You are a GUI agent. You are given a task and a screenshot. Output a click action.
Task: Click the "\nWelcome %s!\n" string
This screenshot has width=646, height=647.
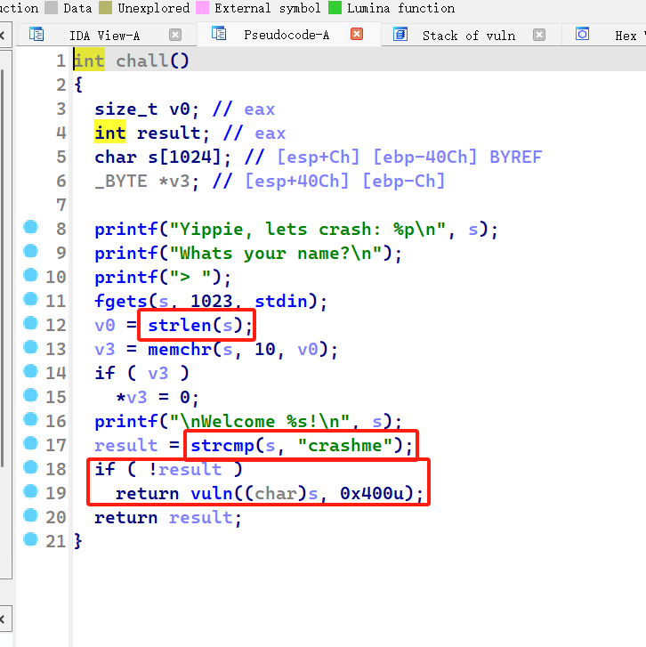coord(260,421)
